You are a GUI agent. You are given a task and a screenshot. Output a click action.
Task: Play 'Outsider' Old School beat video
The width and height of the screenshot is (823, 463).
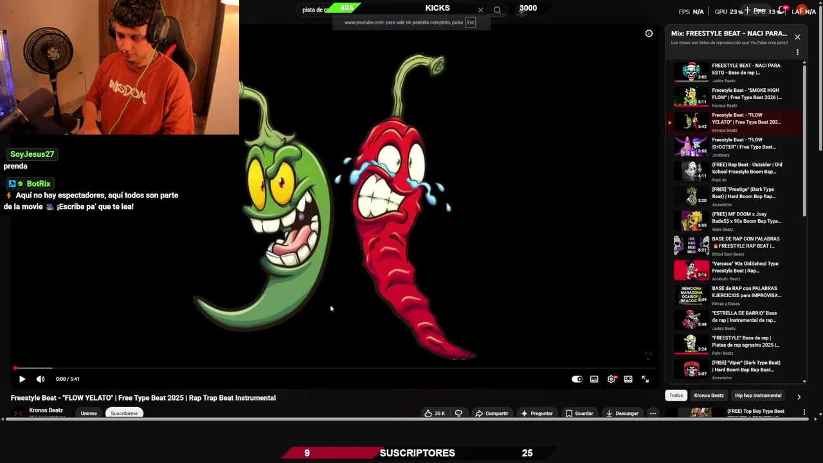(733, 171)
